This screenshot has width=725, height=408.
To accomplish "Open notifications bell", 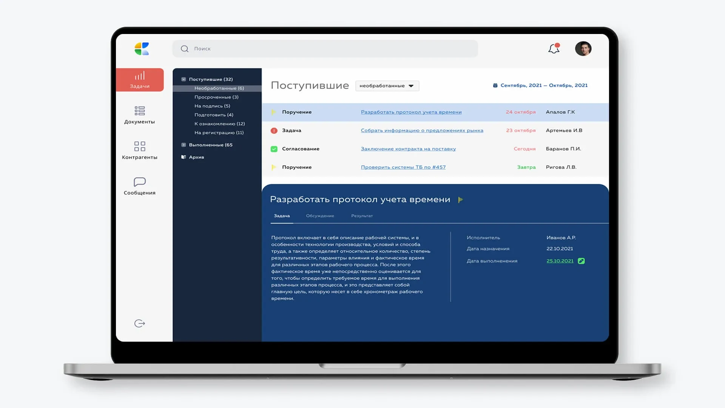I will pos(554,48).
